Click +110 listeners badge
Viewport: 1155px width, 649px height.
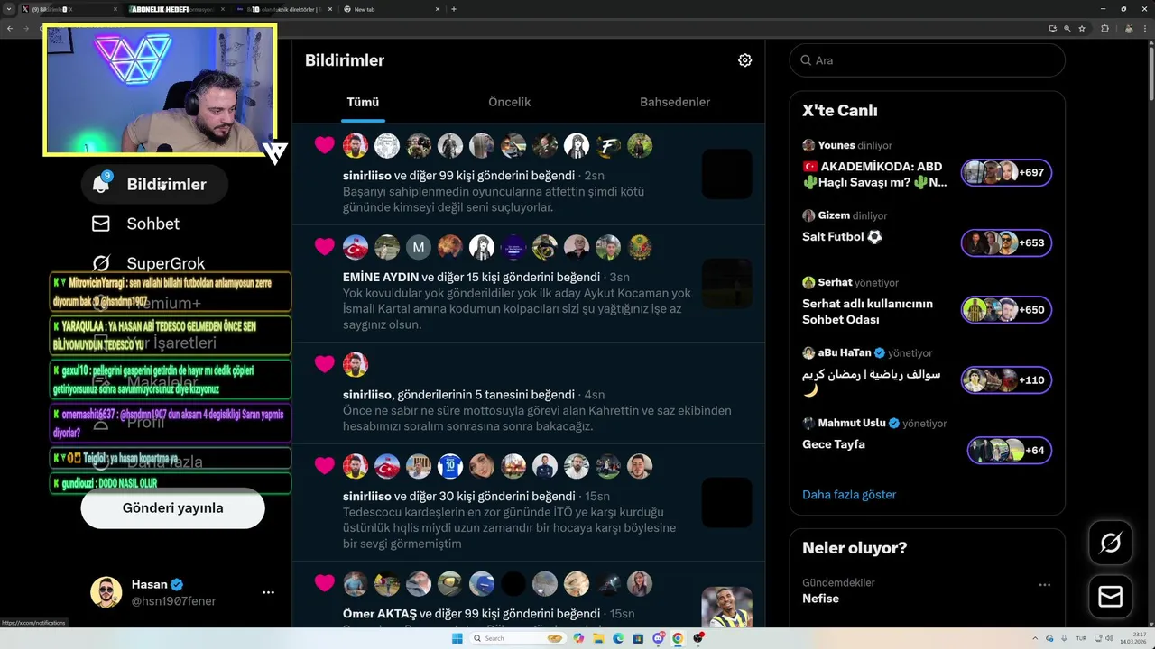(x=1006, y=379)
